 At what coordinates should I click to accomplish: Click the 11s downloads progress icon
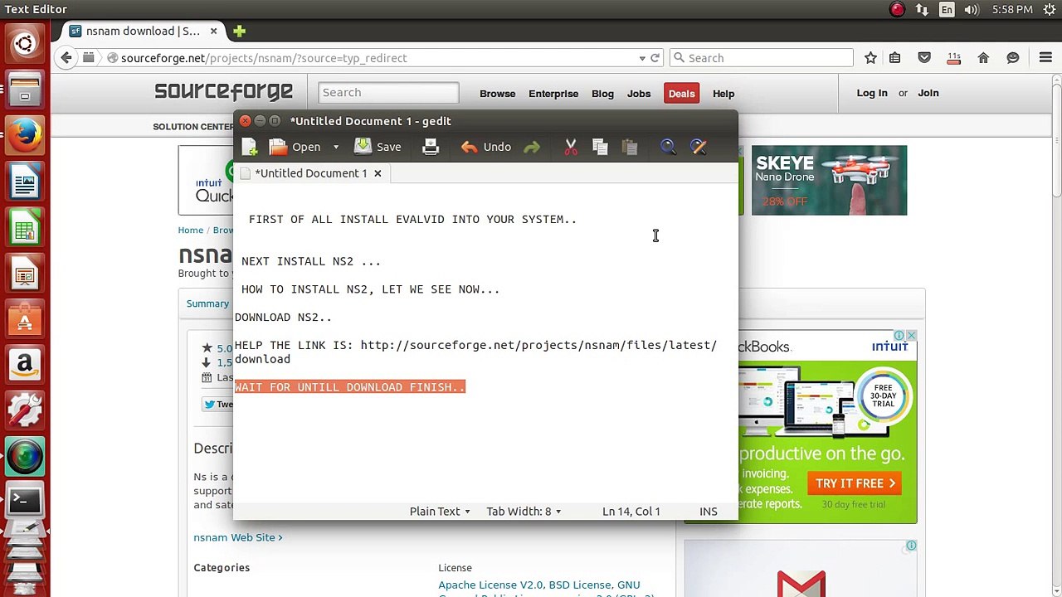954,58
